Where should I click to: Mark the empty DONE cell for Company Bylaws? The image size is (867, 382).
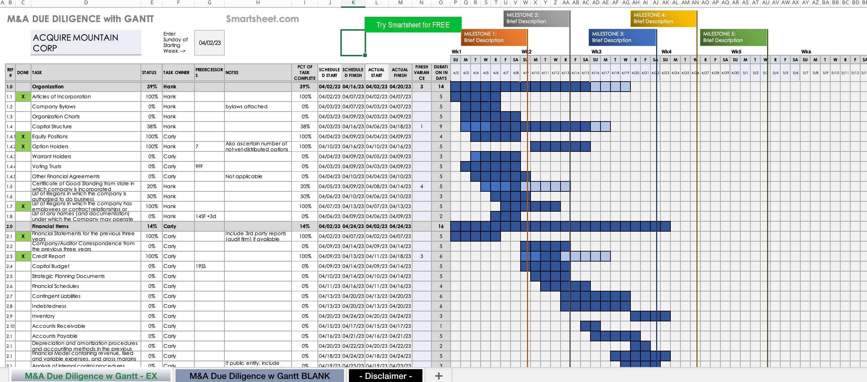(23, 107)
